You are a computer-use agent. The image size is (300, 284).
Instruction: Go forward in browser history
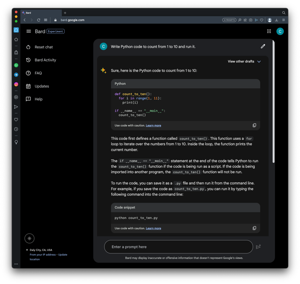click(x=32, y=20)
